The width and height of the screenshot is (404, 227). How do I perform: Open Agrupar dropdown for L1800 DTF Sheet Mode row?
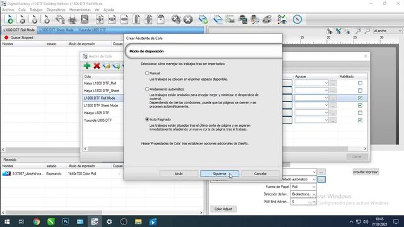pos(311,105)
